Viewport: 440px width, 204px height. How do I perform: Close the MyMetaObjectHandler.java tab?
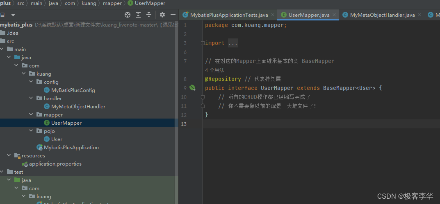click(420, 15)
